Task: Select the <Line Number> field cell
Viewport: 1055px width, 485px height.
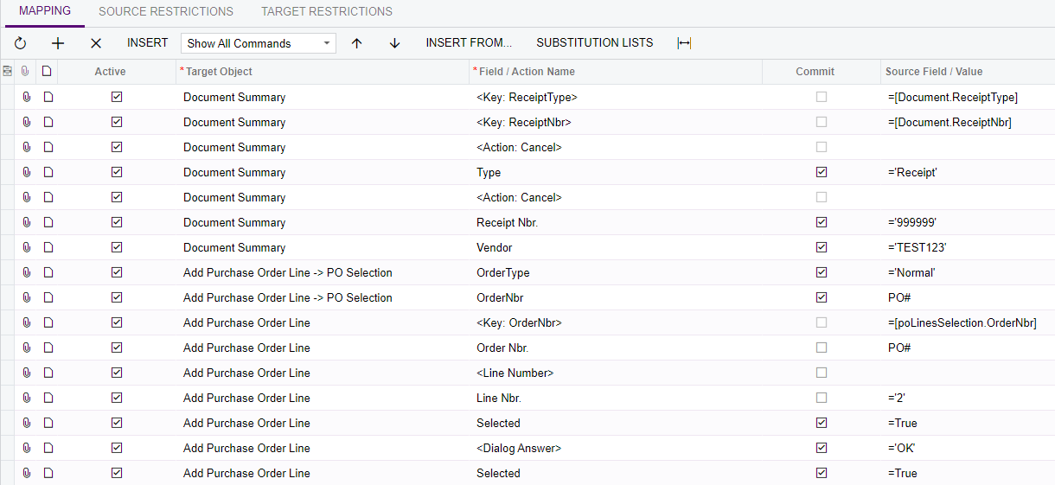Action: click(x=616, y=373)
